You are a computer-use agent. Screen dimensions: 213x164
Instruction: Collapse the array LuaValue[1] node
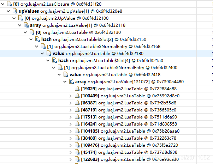click(19, 25)
